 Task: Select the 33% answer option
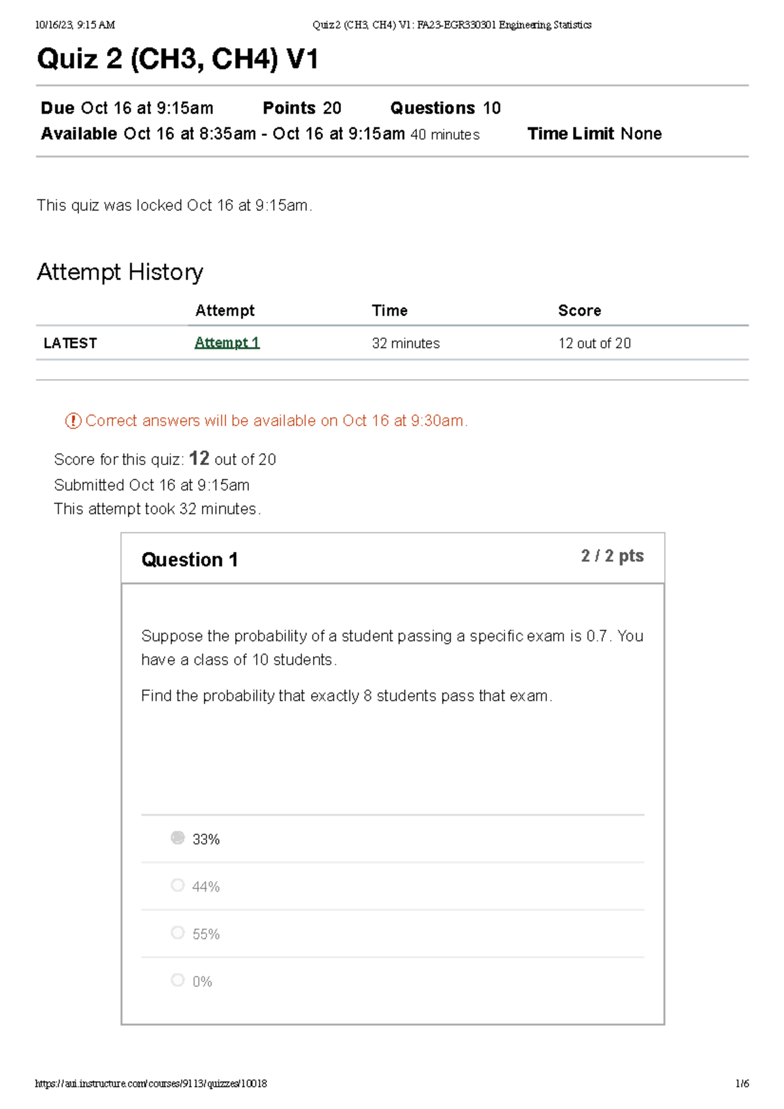[x=205, y=838]
